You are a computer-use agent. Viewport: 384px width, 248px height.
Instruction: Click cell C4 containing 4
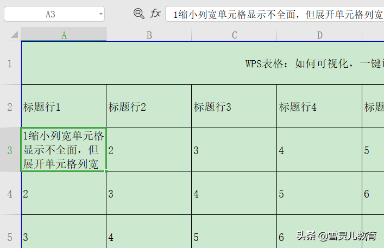(x=234, y=193)
